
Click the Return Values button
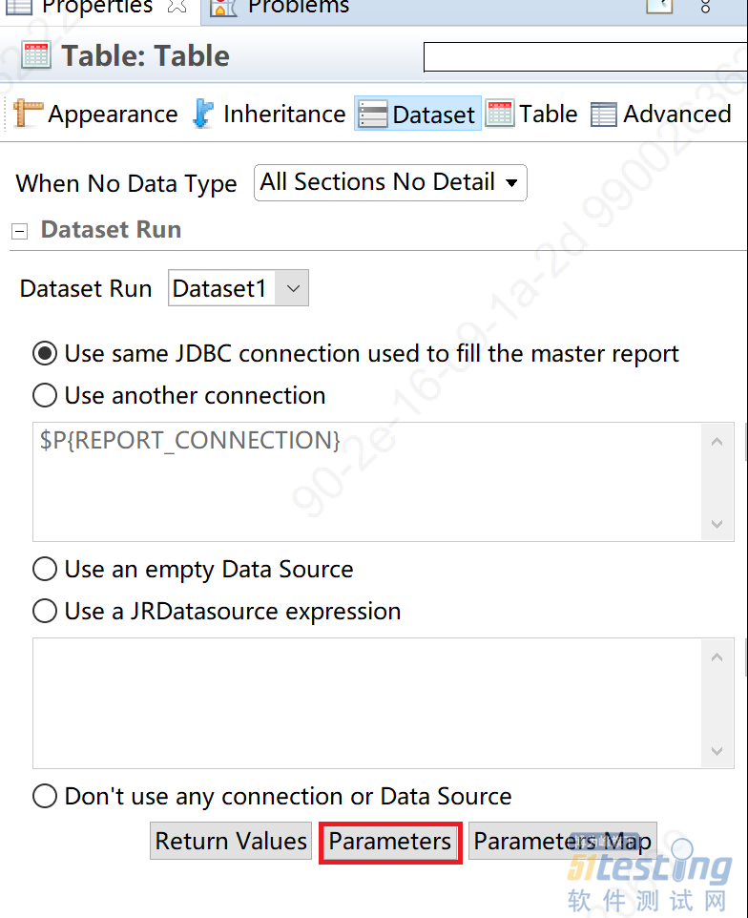coord(231,842)
